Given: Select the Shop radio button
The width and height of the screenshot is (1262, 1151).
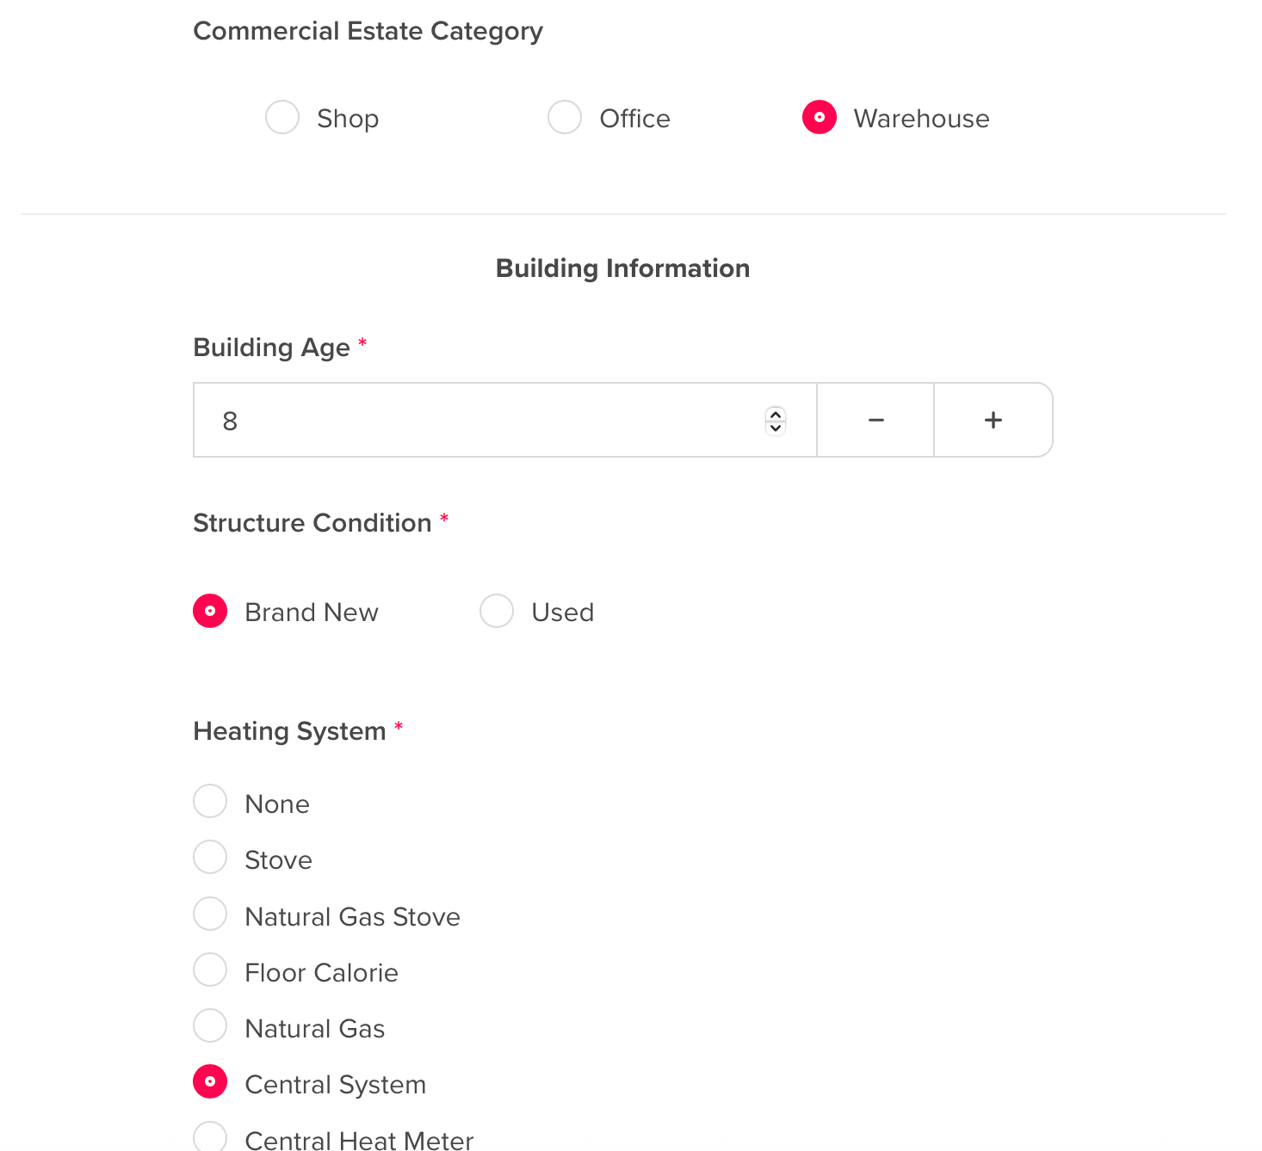Looking at the screenshot, I should (x=282, y=118).
